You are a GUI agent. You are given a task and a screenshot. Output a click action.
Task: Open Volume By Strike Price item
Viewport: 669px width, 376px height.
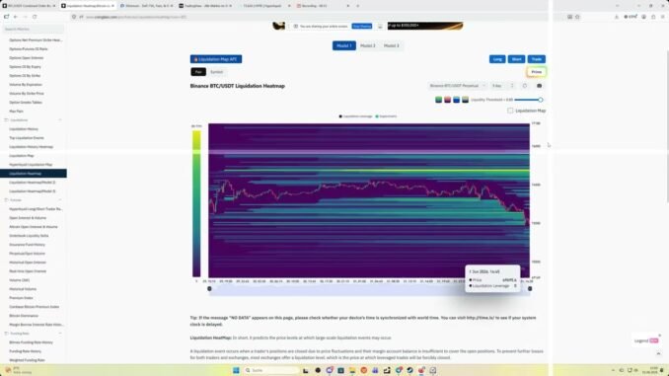(27, 94)
